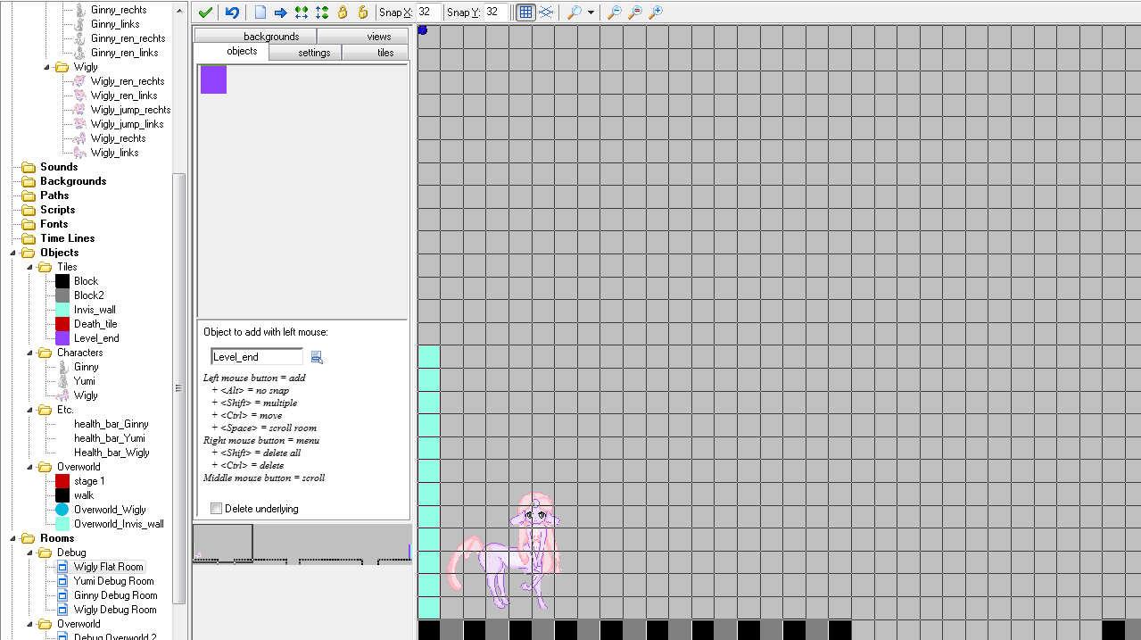1141x640 pixels.
Task: Click the purple Level_end object preview
Action: (x=213, y=79)
